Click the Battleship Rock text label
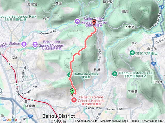 click(86, 74)
